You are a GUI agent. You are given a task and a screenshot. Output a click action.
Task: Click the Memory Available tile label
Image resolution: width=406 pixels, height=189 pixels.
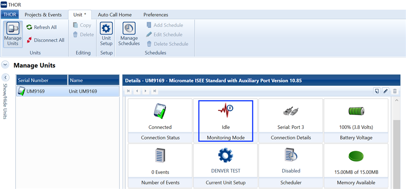(356, 182)
